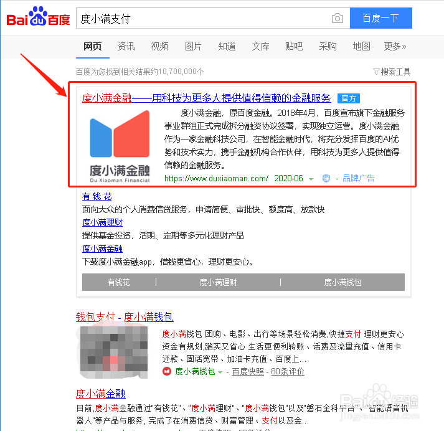The image size is (444, 431).
Task: Click the Baidu logo
Action: tap(38, 16)
